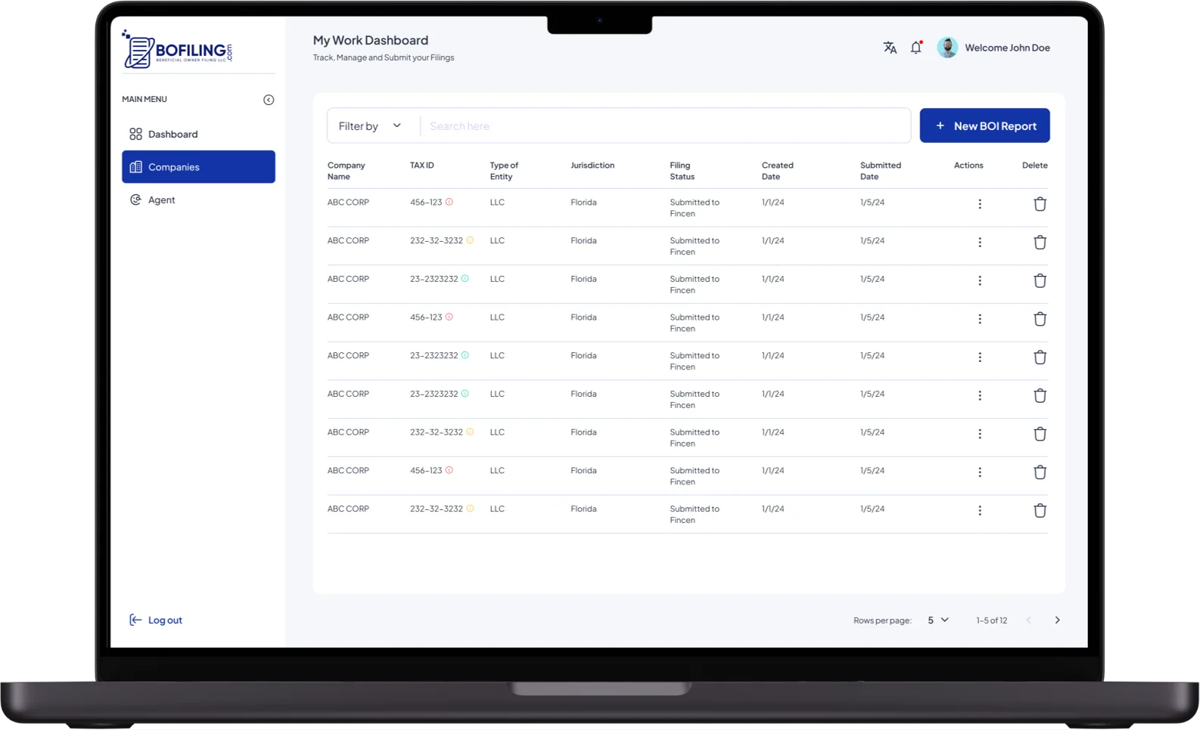Click trash icon in the second table row
This screenshot has width=1200, height=730.
(1040, 243)
